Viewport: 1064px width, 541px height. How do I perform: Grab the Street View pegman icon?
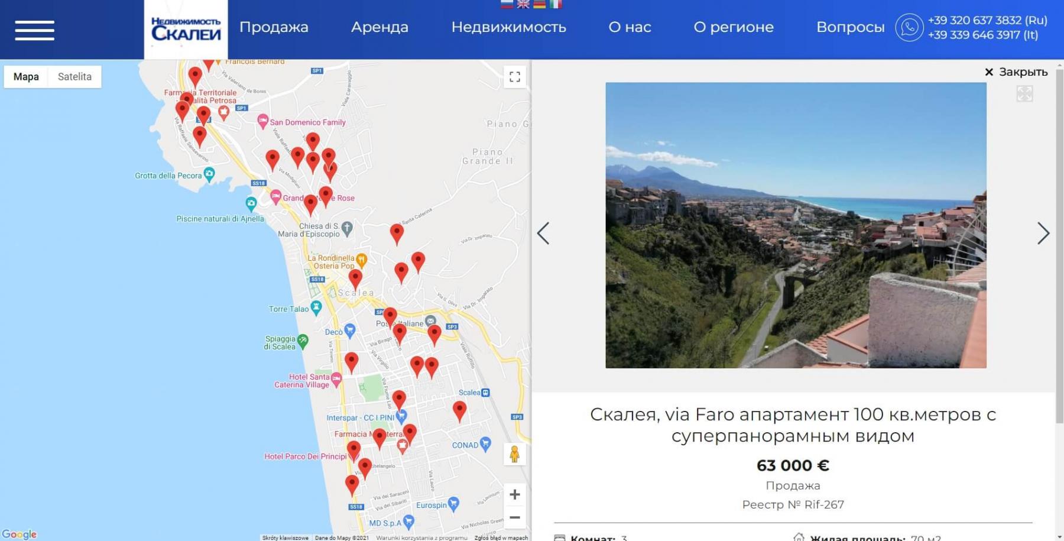click(x=514, y=454)
